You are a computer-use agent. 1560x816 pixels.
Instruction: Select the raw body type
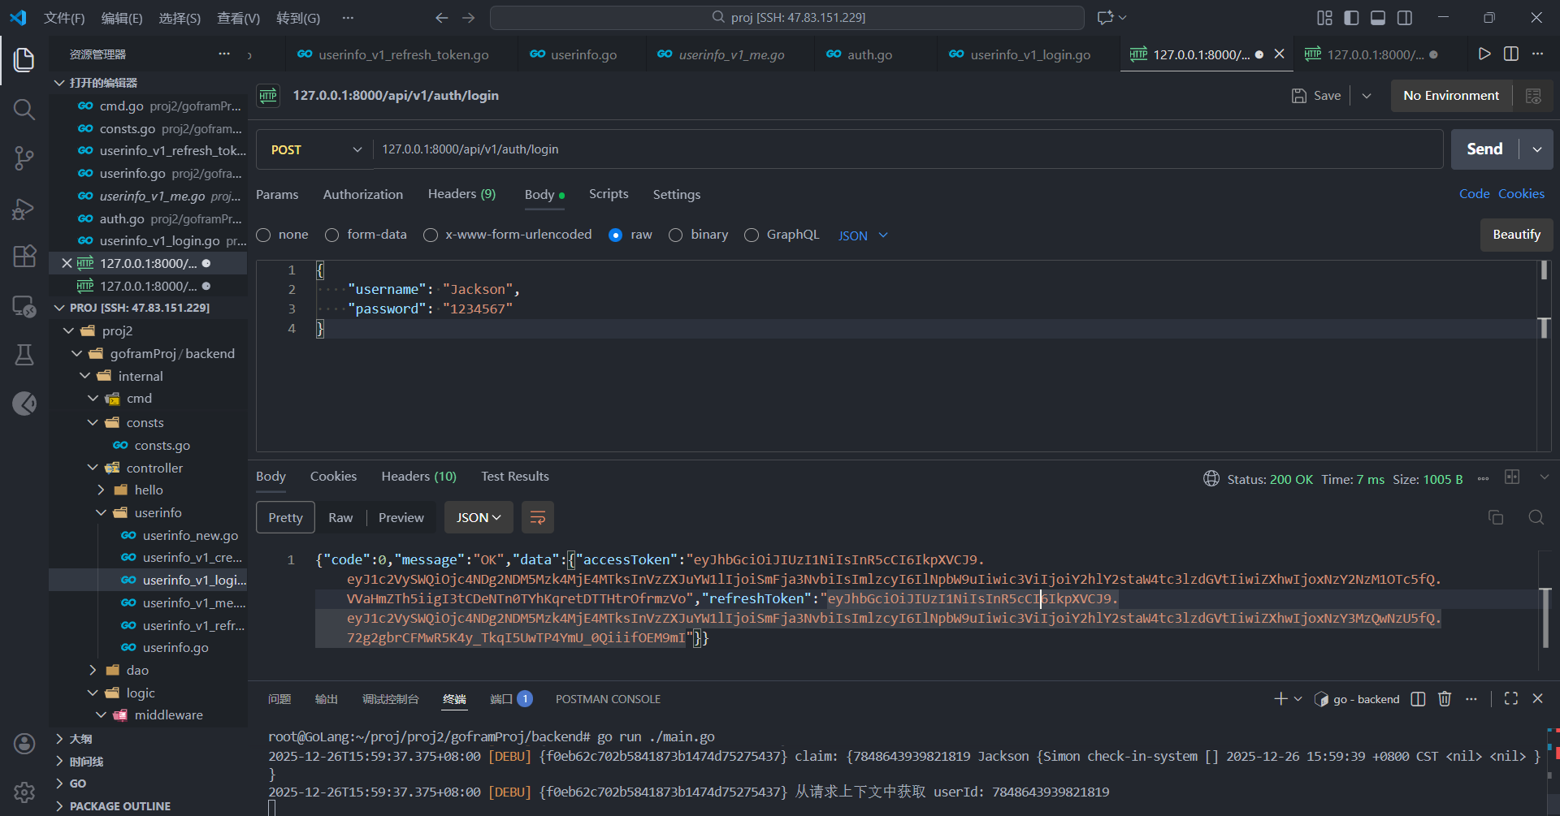[615, 235]
